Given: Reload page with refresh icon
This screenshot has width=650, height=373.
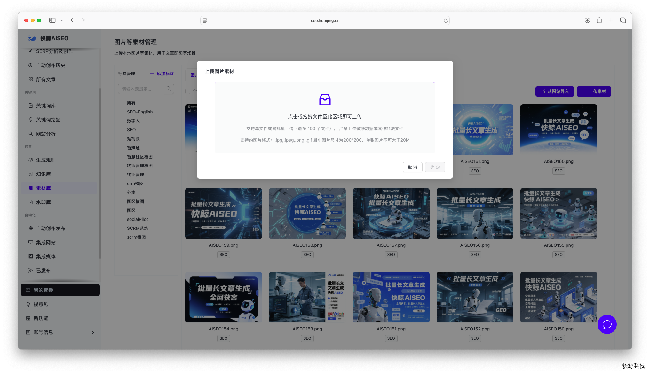Looking at the screenshot, I should pyautogui.click(x=445, y=20).
